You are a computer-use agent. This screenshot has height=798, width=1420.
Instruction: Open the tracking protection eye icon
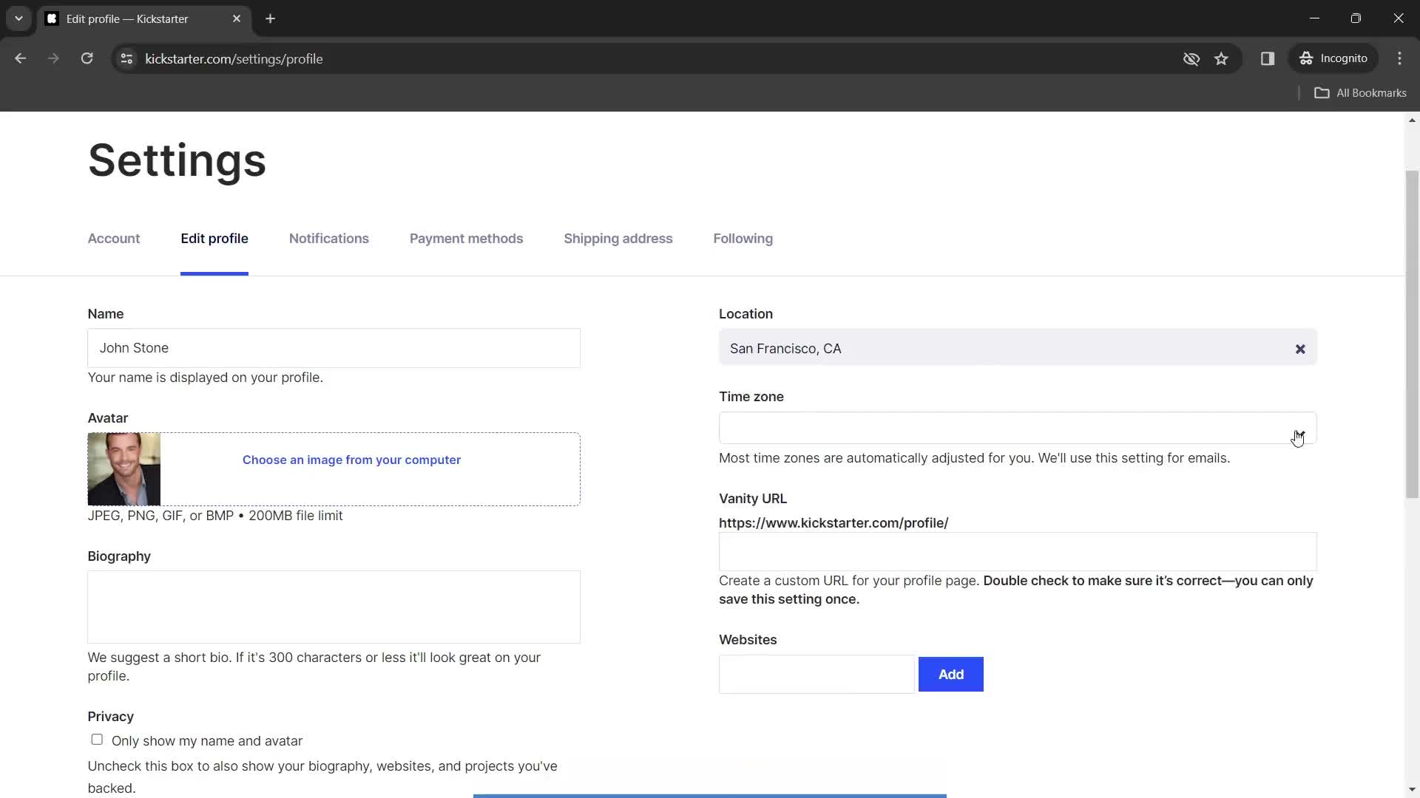click(1191, 58)
